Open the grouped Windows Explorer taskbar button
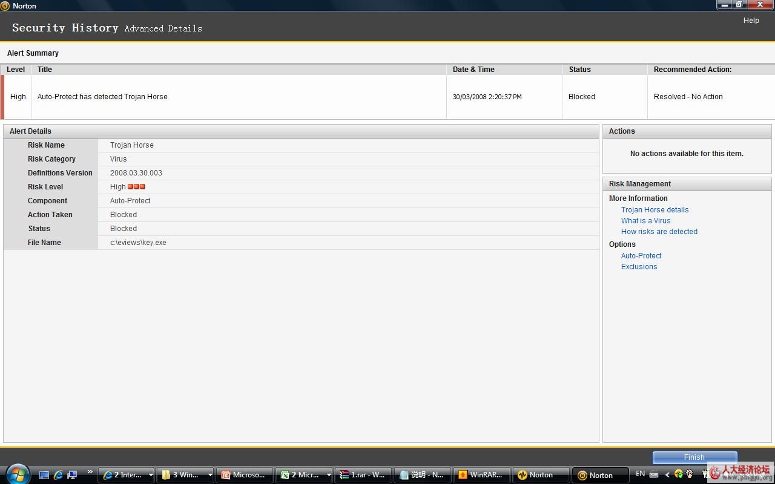 (185, 475)
